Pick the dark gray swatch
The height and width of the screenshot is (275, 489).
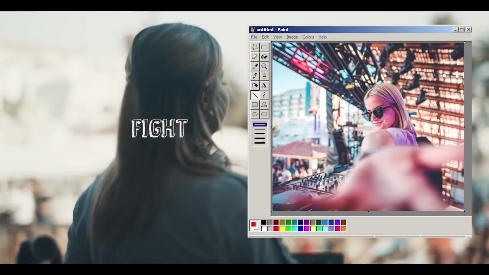point(270,222)
